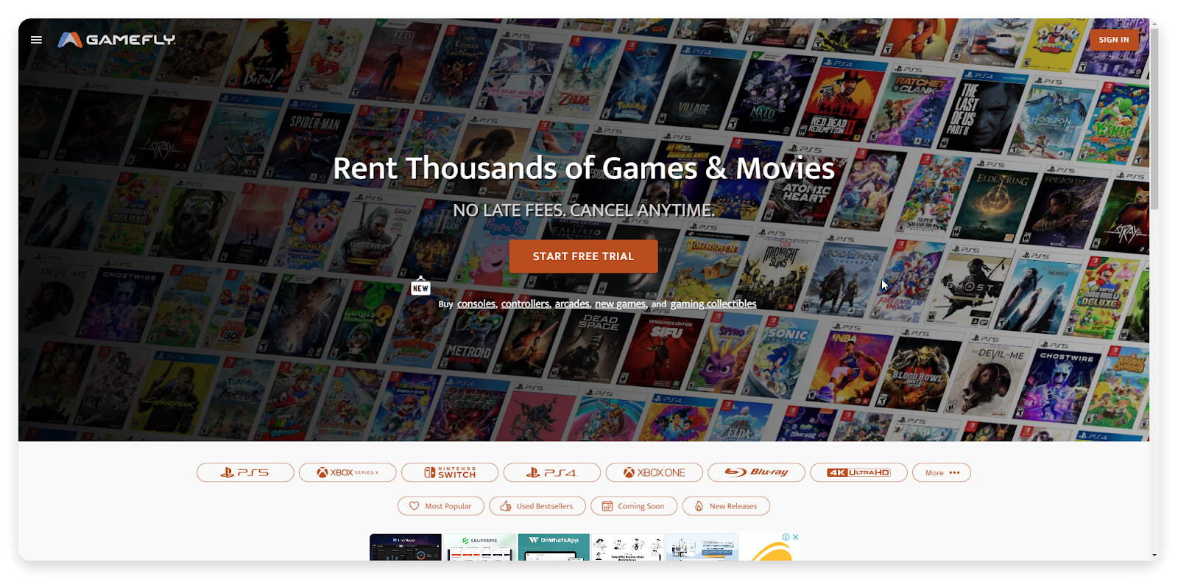
Task: Follow the gaming collectibles link
Action: 713,304
